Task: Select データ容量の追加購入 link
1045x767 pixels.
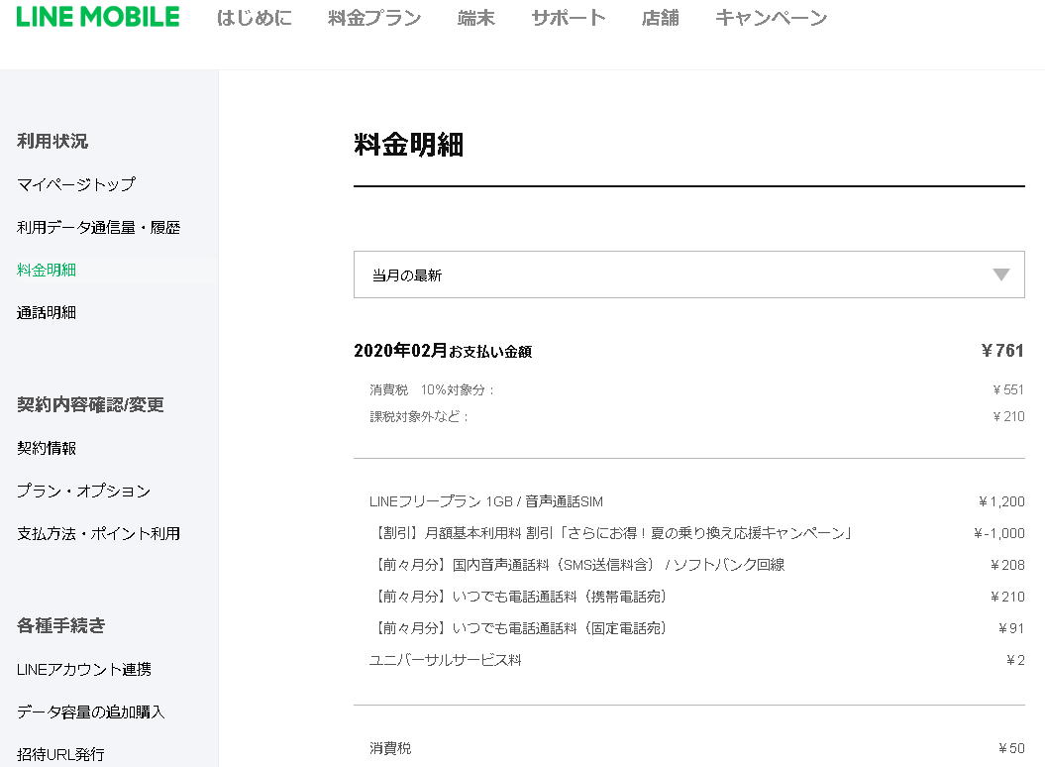Action: click(91, 712)
